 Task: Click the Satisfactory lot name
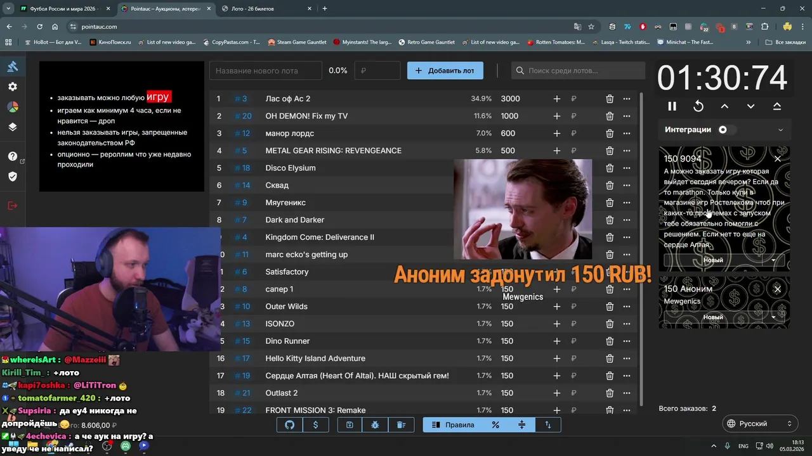click(287, 272)
